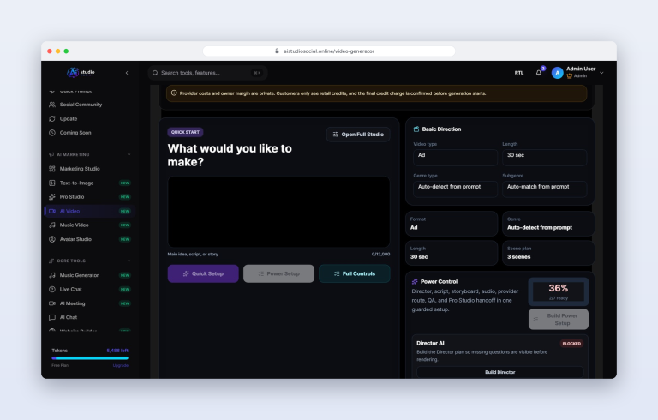Open the Subgenre dropdown
The image size is (658, 420).
click(x=544, y=189)
